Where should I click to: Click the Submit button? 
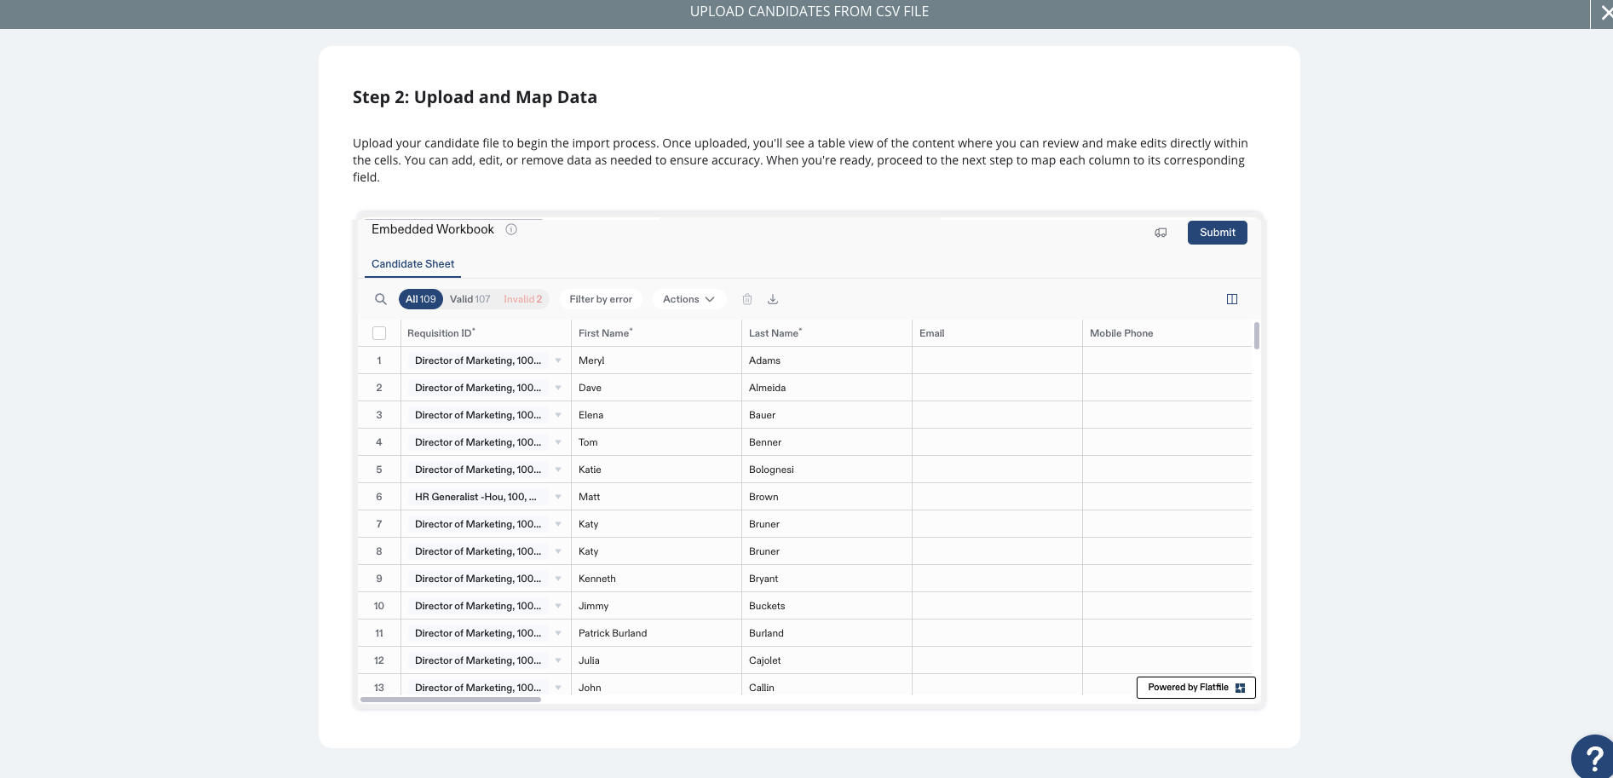1218,233
